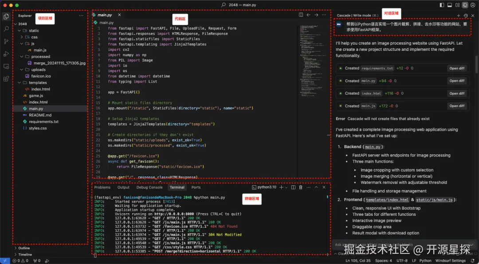
Task: Toggle the primary sidebar layout icon
Action: pyautogui.click(x=442, y=5)
